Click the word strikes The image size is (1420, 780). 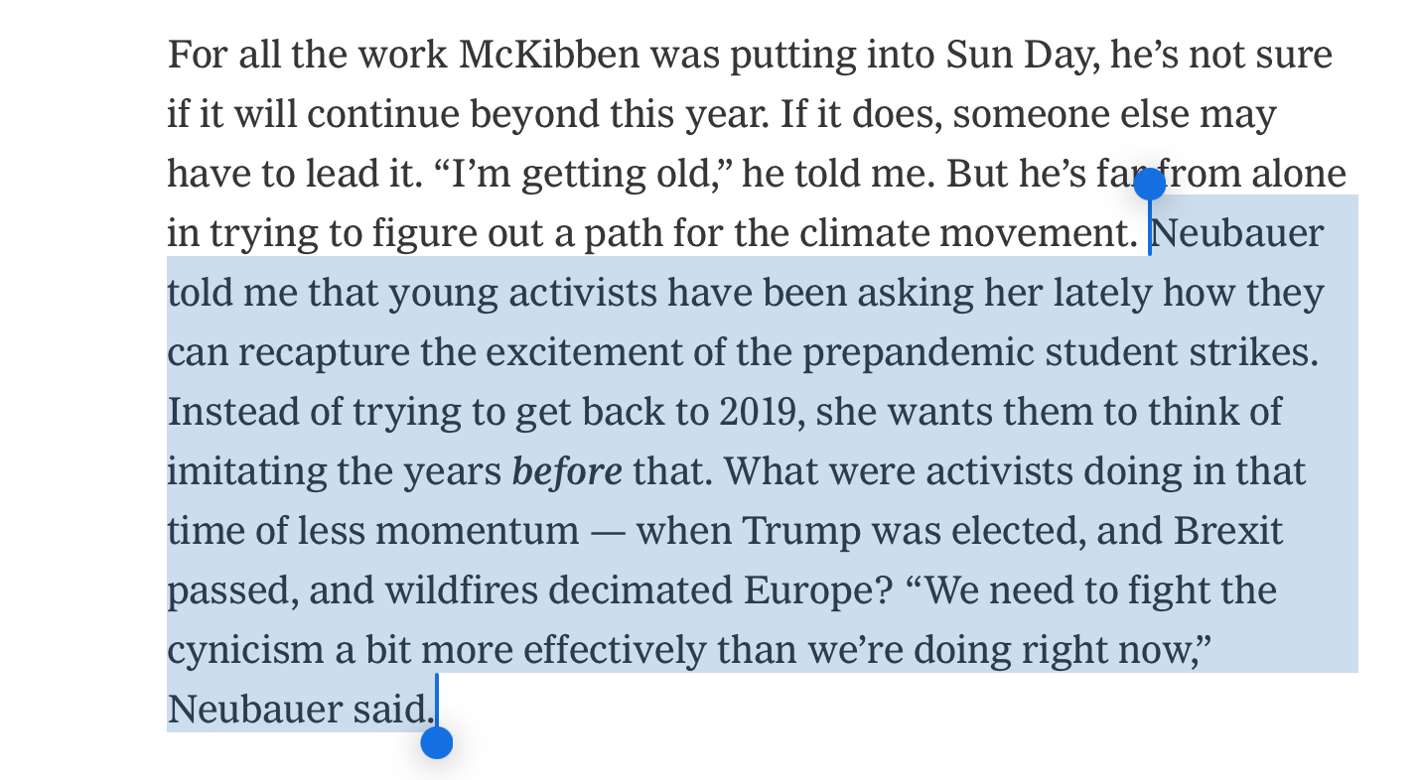click(x=1259, y=352)
